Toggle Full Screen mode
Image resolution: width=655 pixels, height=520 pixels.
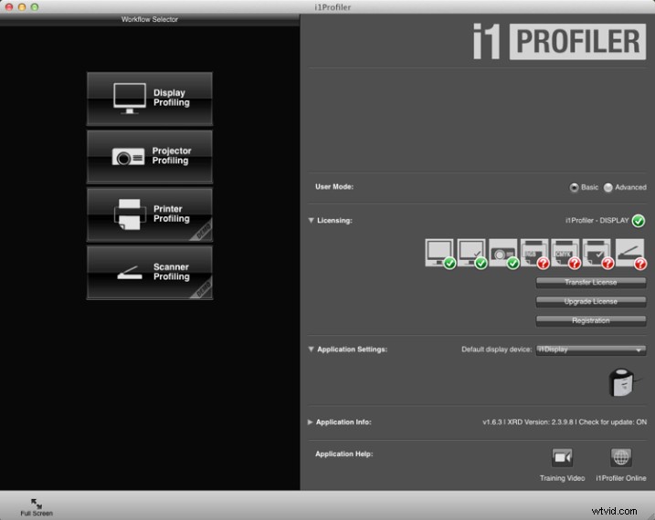point(37,507)
